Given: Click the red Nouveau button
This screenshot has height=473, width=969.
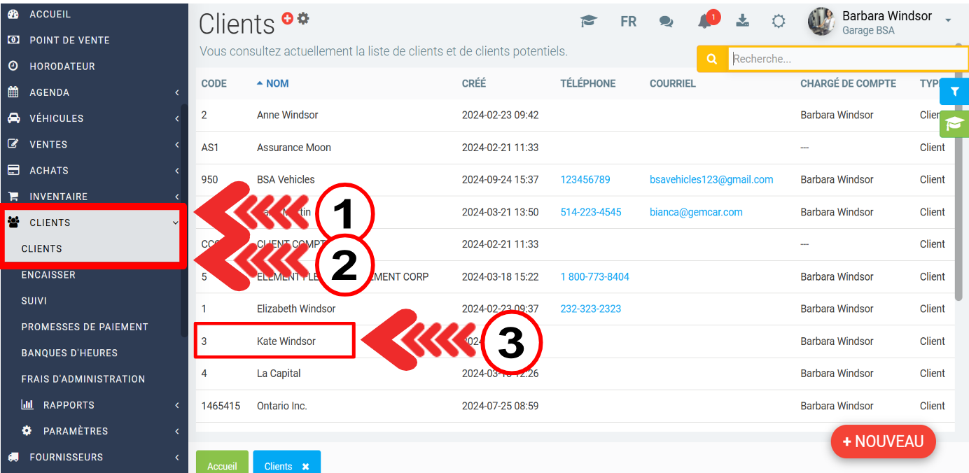Looking at the screenshot, I should click(883, 442).
